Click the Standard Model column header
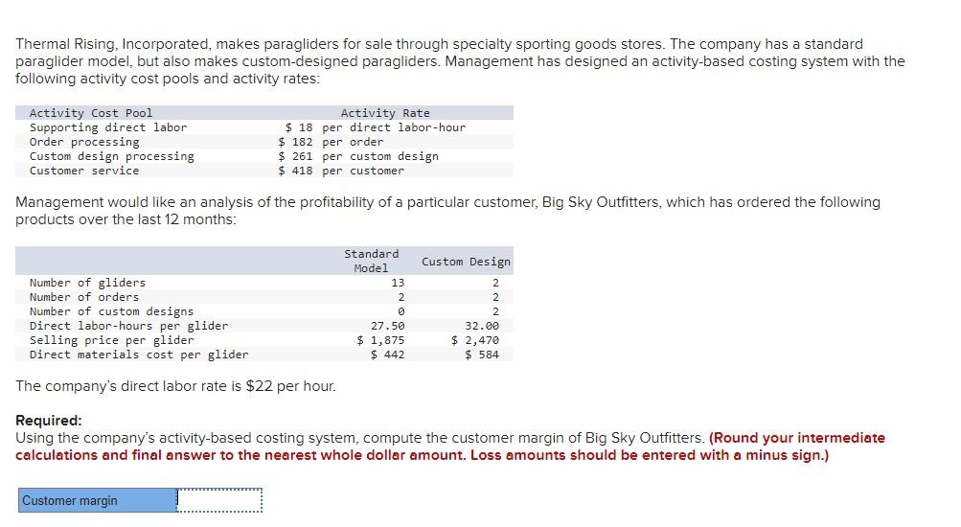Image resolution: width=961 pixels, height=527 pixels. tap(372, 261)
